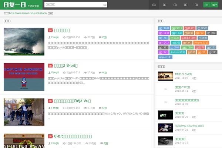Select the highlighted active navigation menu item

(154, 5)
